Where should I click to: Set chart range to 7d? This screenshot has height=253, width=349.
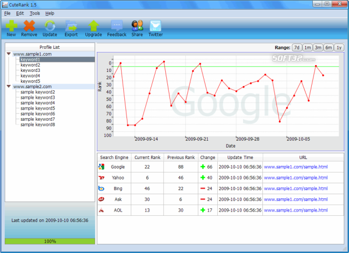(297, 48)
